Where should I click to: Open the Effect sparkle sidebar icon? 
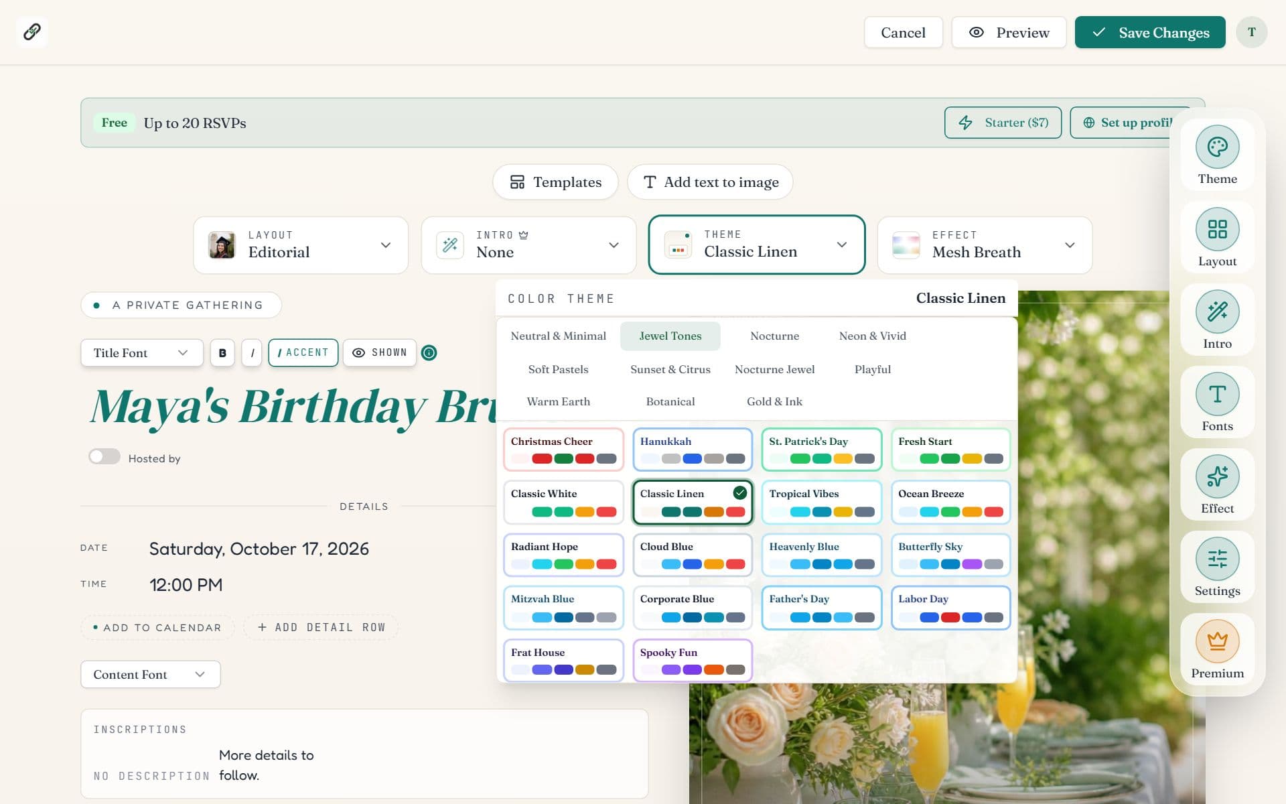[1217, 484]
